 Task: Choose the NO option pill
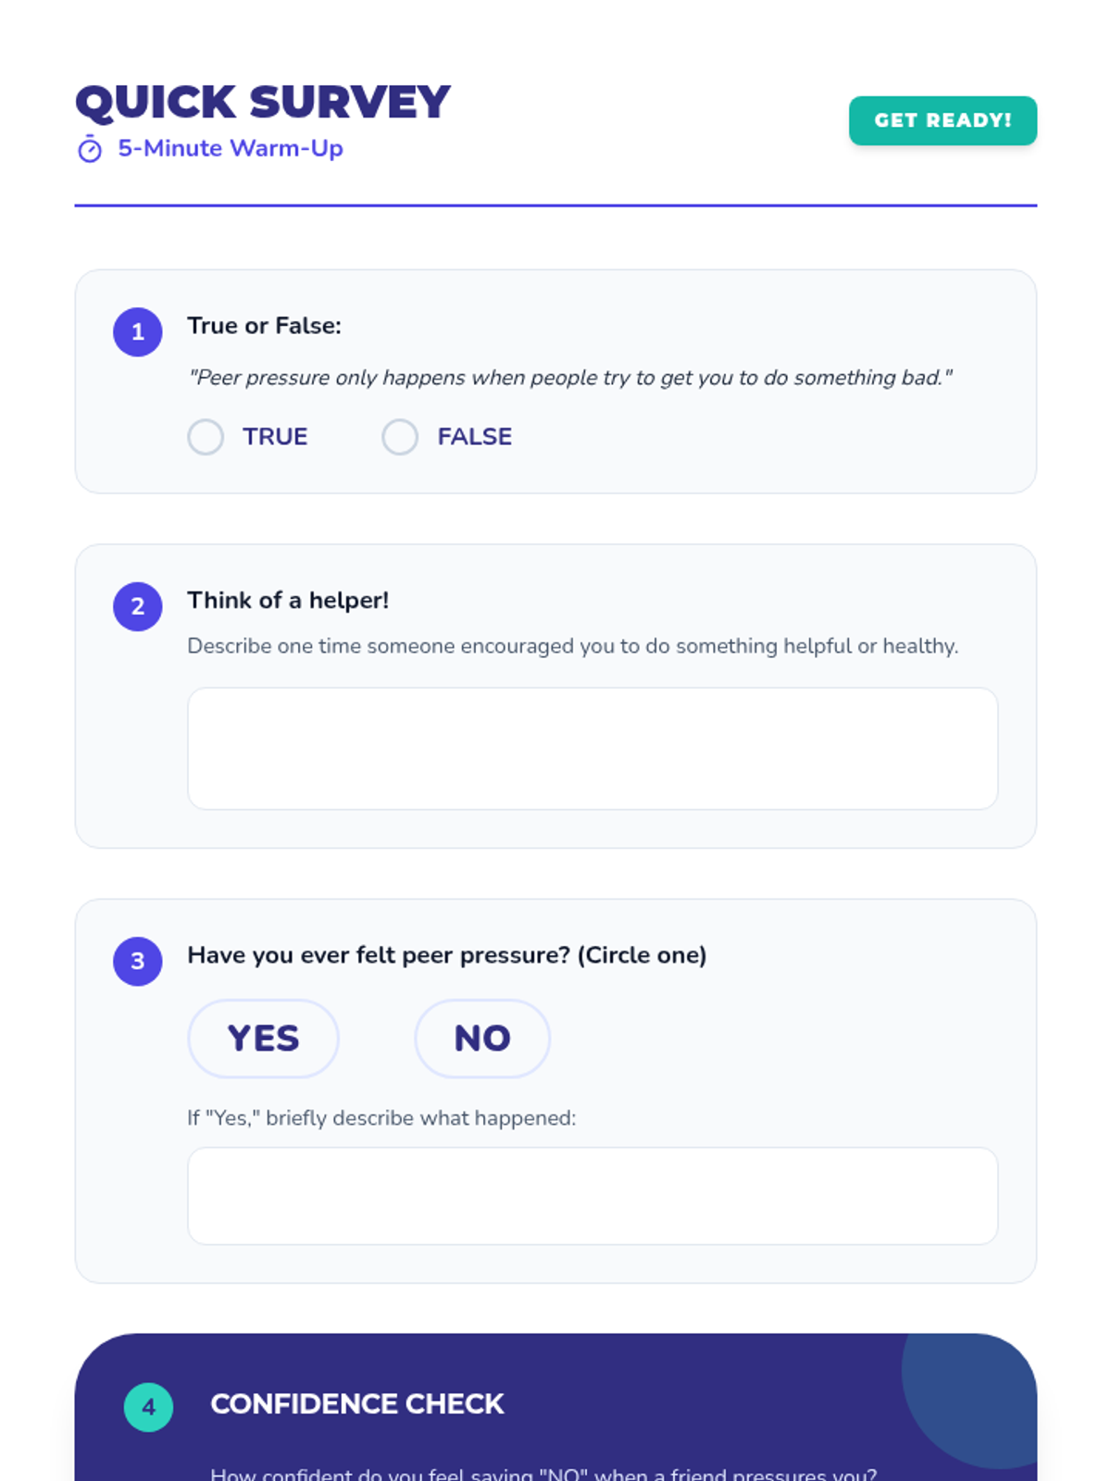482,1039
